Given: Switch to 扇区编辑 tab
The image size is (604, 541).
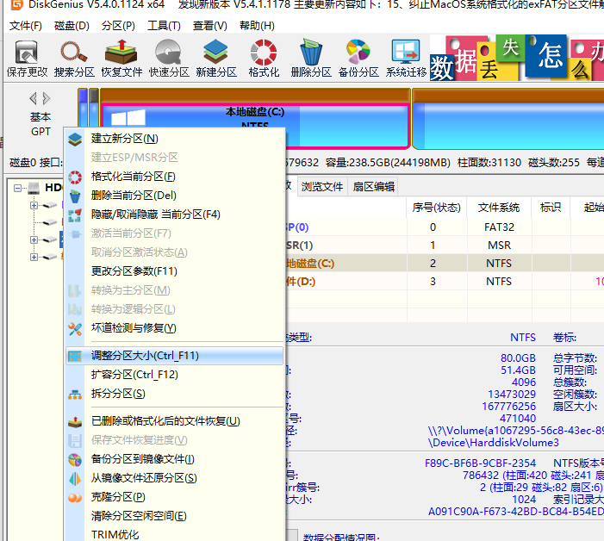Looking at the screenshot, I should [374, 187].
